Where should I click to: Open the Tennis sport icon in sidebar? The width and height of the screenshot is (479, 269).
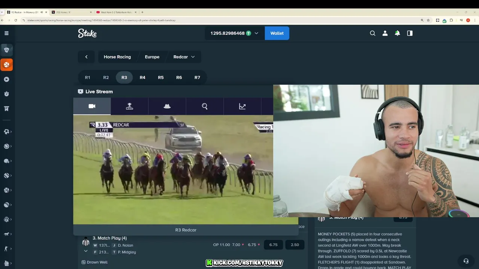6,146
